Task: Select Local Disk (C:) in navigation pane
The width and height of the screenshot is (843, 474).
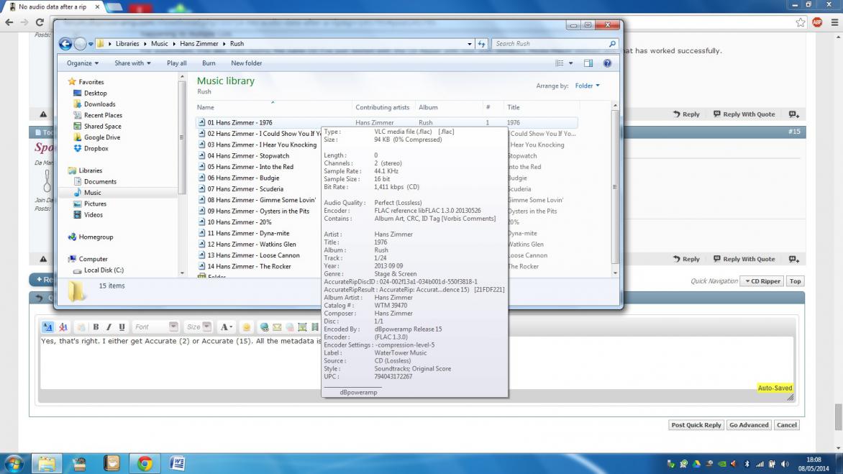Action: (x=104, y=270)
